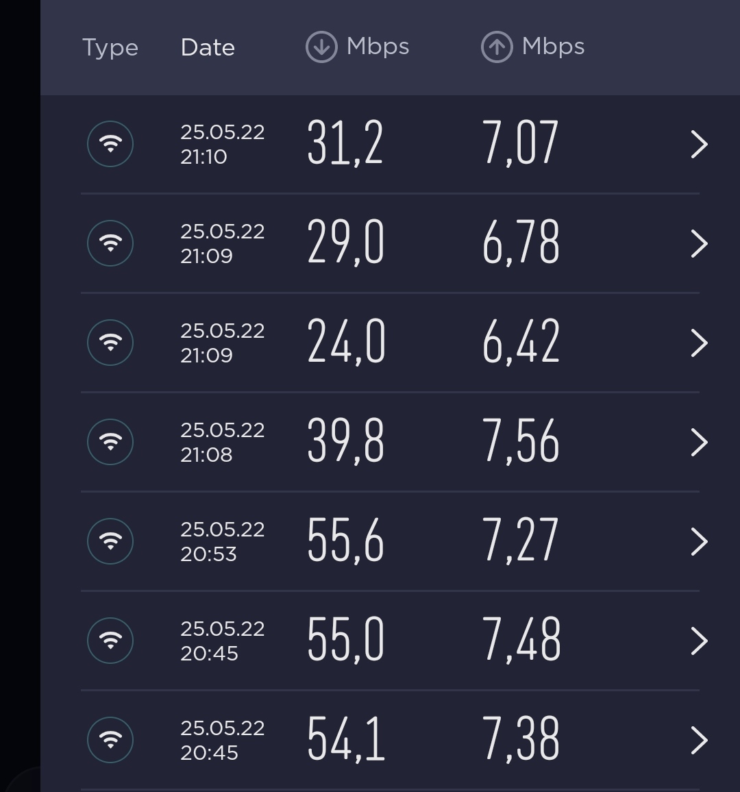Open chevron for the 39,8 Mbps test

699,443
